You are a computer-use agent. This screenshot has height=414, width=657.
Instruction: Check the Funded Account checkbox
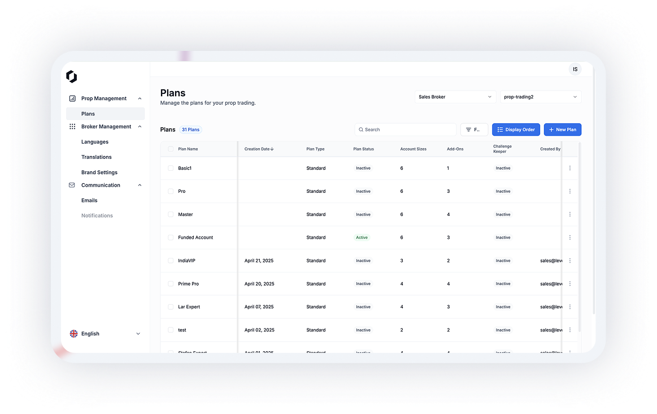coord(171,238)
